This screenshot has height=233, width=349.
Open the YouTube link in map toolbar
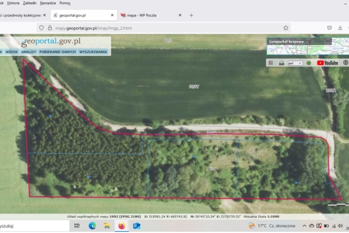click(327, 62)
